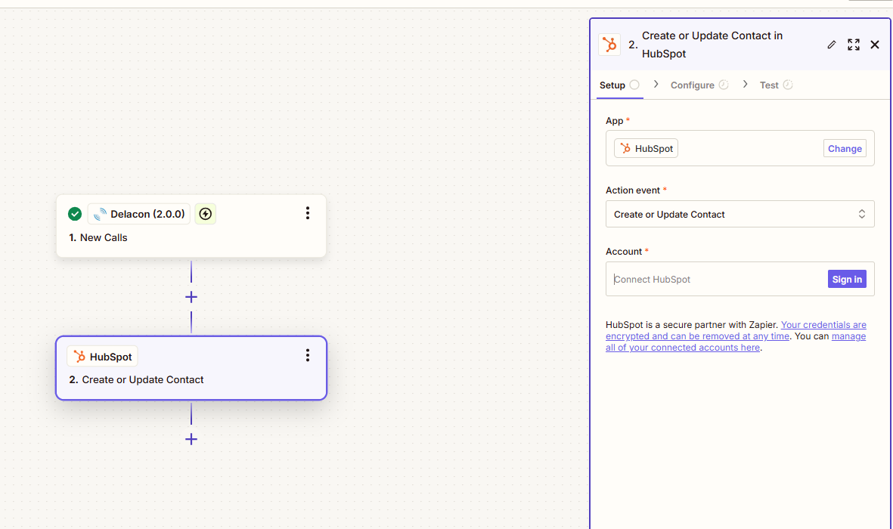Click the chevron between Setup and Configure
Image resolution: width=893 pixels, height=529 pixels.
click(x=656, y=85)
